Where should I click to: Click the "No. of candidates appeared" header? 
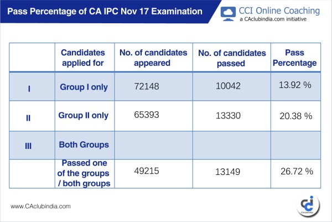point(151,58)
